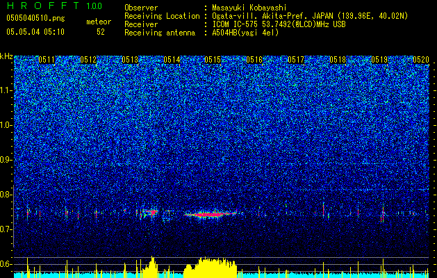Click the 0.9 kHz axis label
This screenshot has height=278, width=437.
[x=6, y=160]
